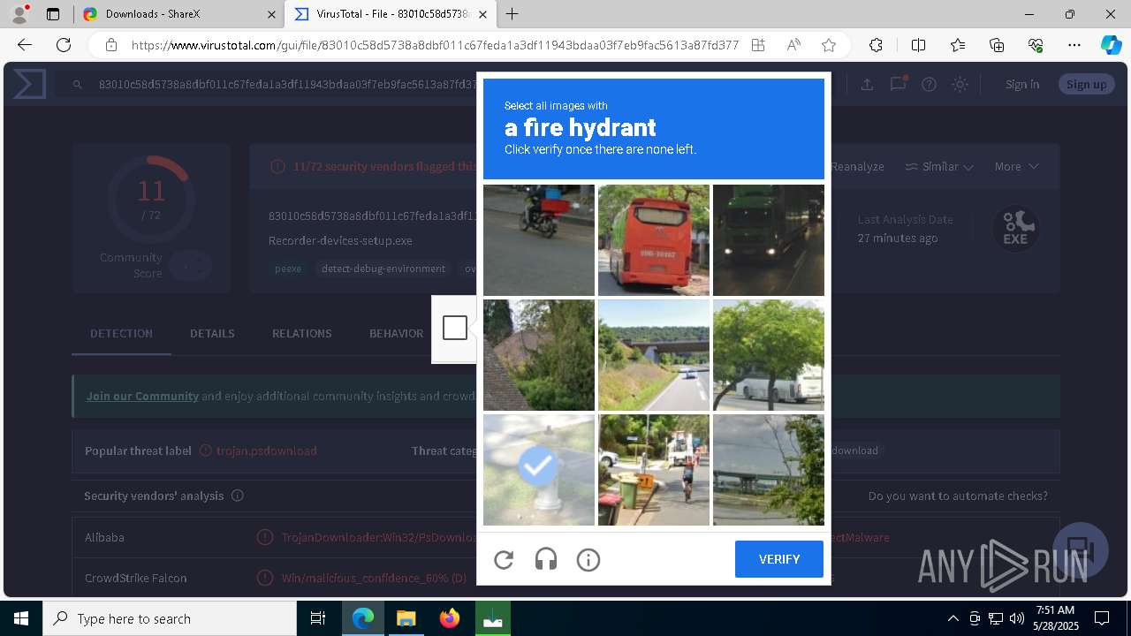Select the distant bridge image tile

click(769, 470)
